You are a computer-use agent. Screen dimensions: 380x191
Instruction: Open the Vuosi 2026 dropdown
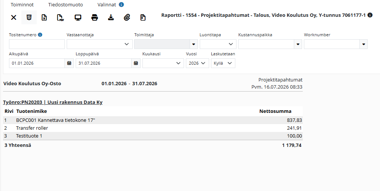[197, 63]
